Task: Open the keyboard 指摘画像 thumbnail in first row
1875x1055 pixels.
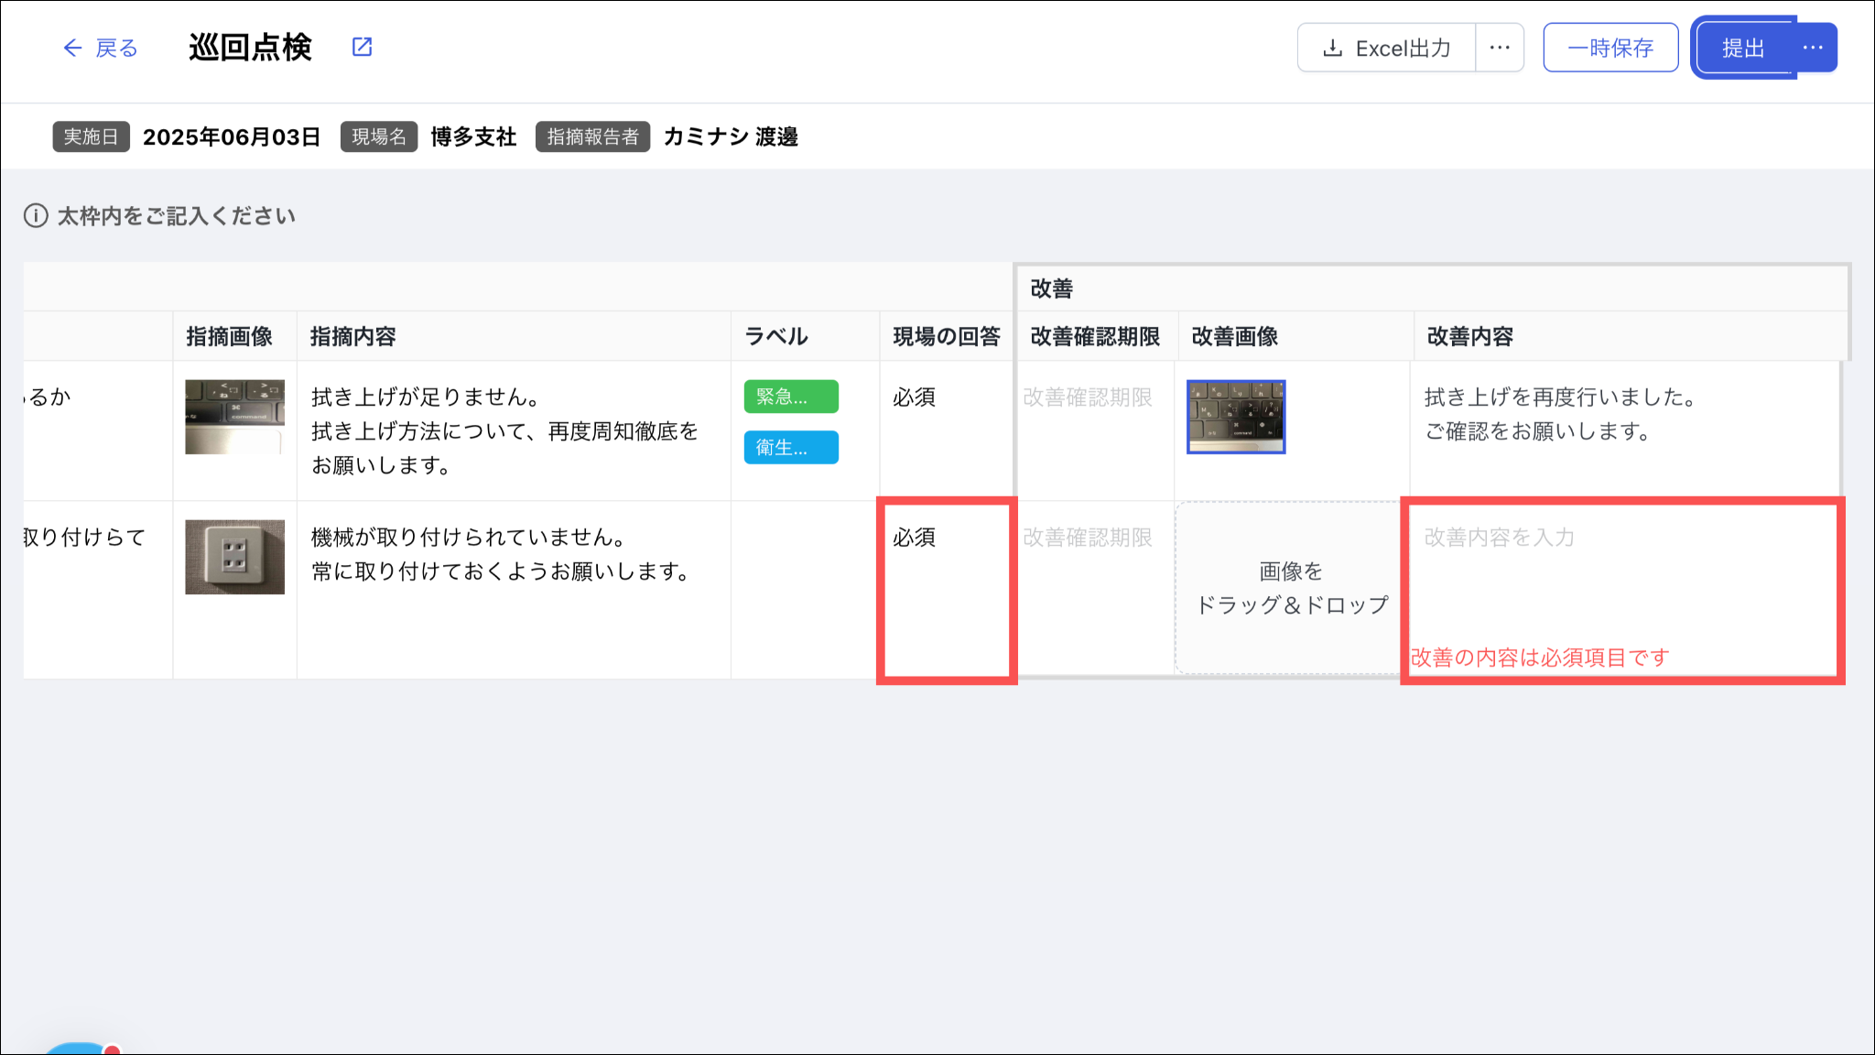Action: (x=234, y=417)
